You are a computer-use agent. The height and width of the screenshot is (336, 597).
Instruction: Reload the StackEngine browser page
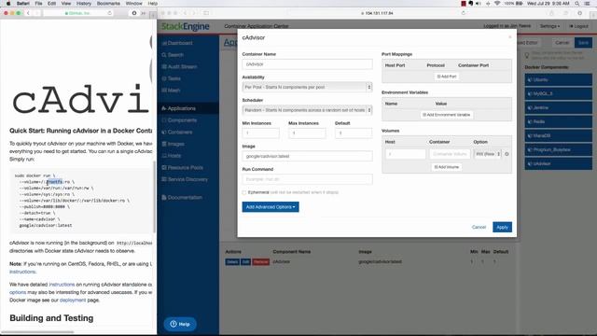click(464, 13)
